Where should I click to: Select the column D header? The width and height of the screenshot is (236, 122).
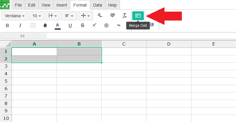point(169,44)
